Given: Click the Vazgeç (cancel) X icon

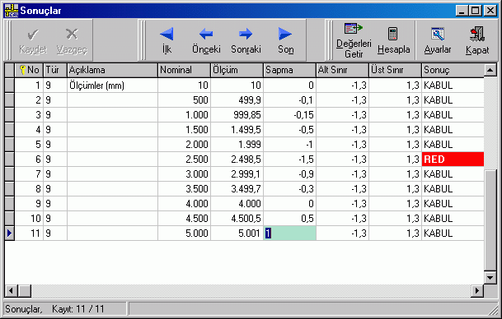Looking at the screenshot, I should click(x=72, y=34).
